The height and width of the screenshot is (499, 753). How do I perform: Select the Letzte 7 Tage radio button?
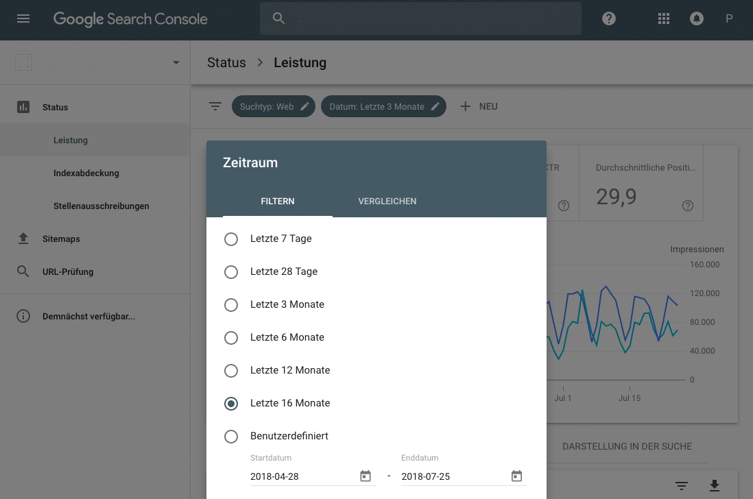231,239
